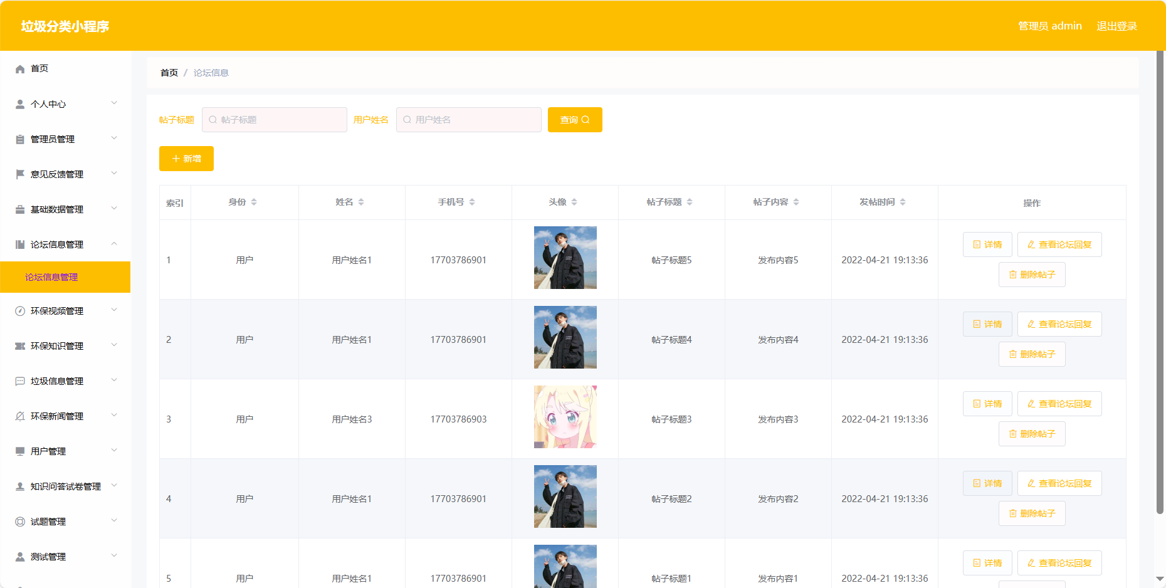Viewport: 1166px width, 588px height.
Task: Click the flag icon for 意见反馈管理
Action: click(20, 174)
